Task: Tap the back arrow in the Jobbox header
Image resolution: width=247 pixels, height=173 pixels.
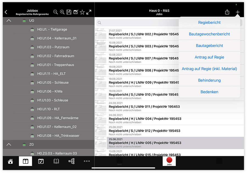Action: pyautogui.click(x=6, y=12)
